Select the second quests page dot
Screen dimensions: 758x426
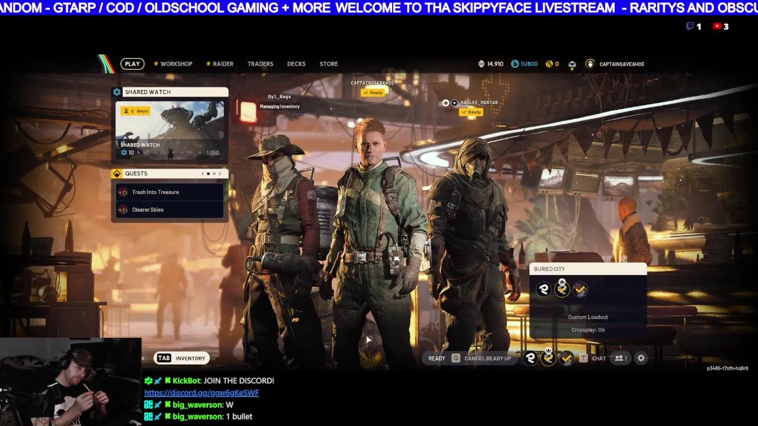214,174
